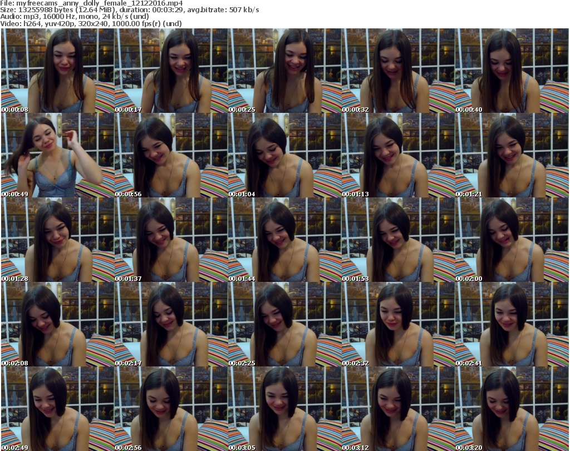
Task: Select the thumbnail stamped 00:00:32
Action: [399, 71]
